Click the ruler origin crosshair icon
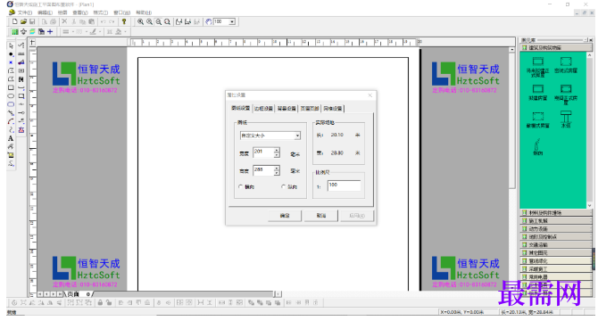The width and height of the screenshot is (598, 321). point(33,42)
